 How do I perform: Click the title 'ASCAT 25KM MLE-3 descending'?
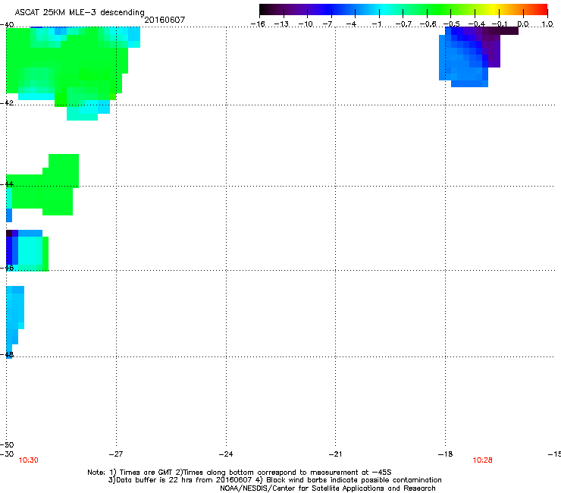coord(80,12)
